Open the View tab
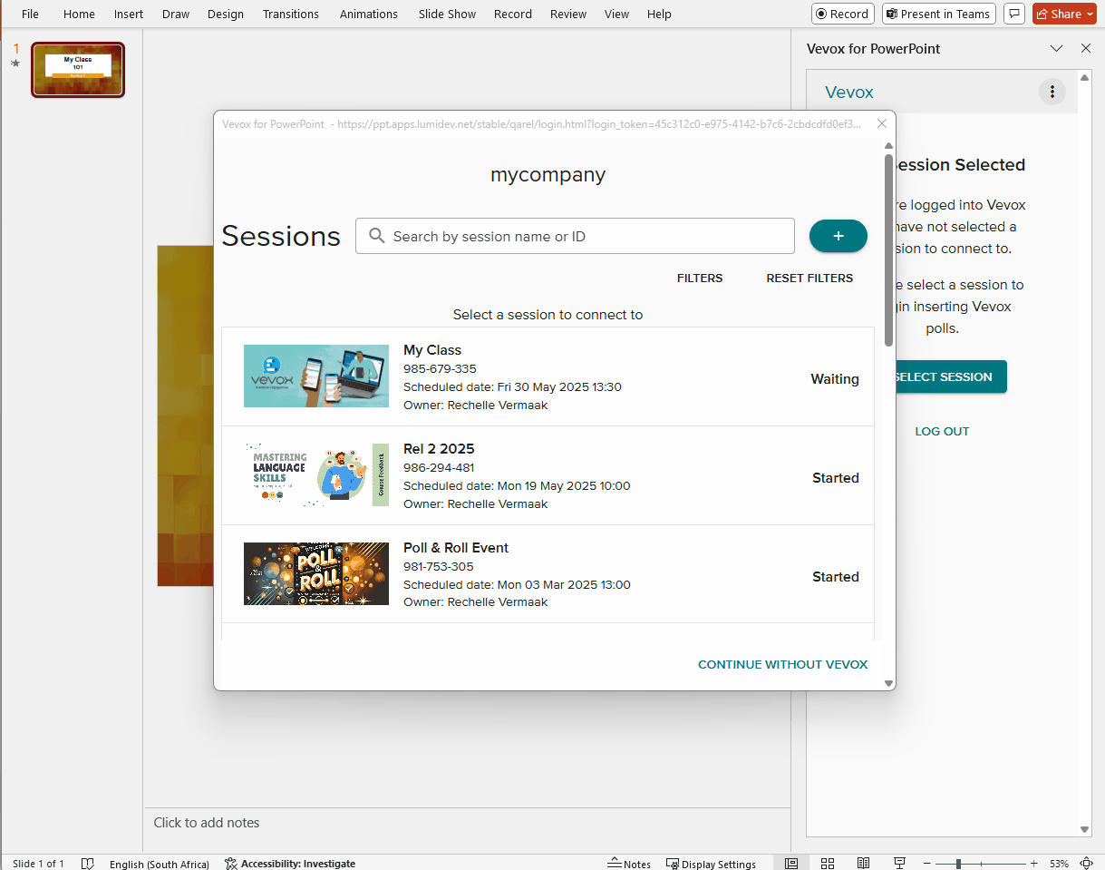1105x870 pixels. tap(616, 14)
